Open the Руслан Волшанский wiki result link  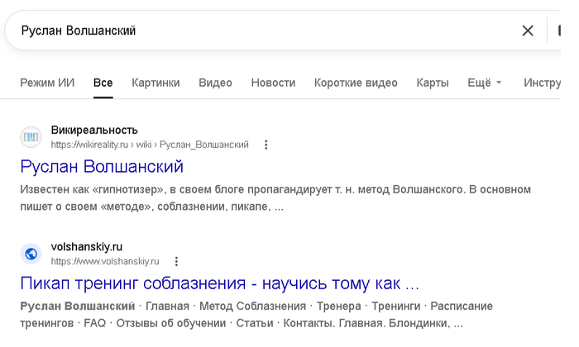tap(102, 167)
